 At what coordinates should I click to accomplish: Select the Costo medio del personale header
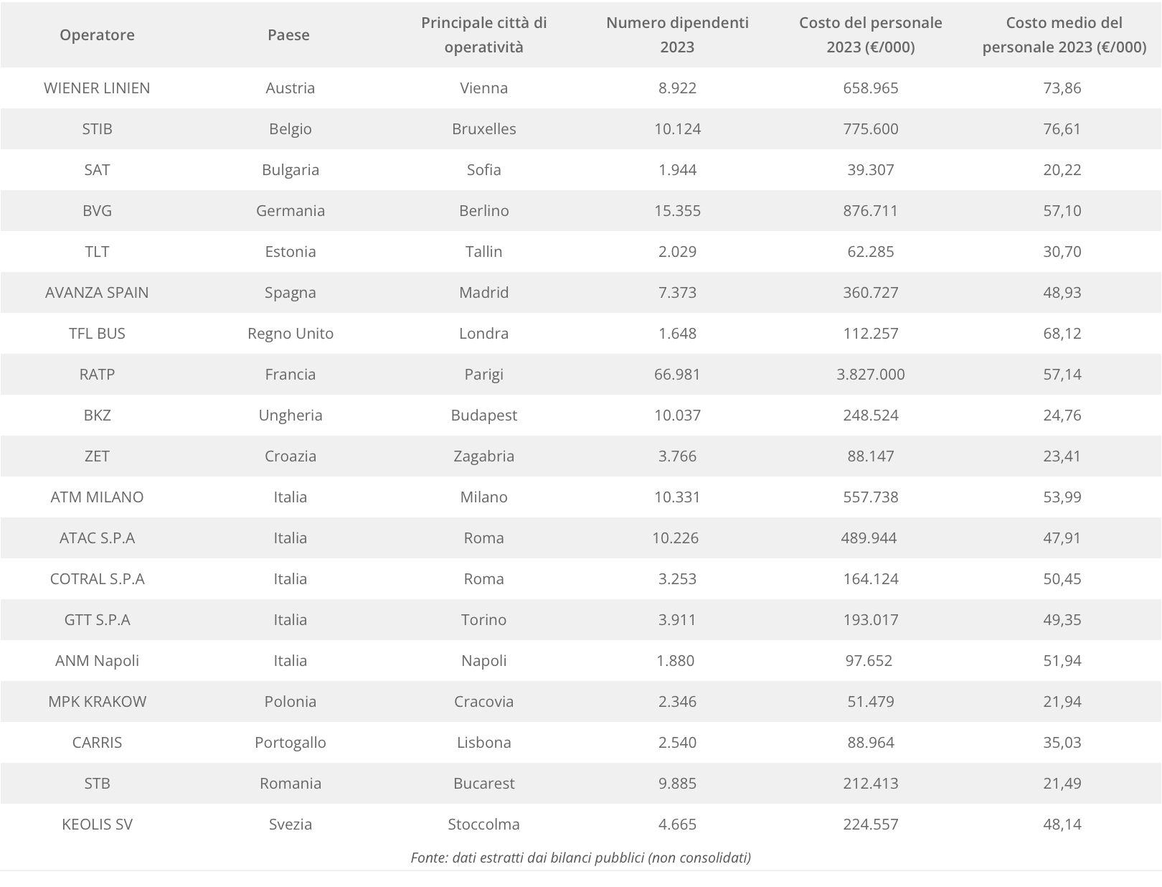(1064, 34)
